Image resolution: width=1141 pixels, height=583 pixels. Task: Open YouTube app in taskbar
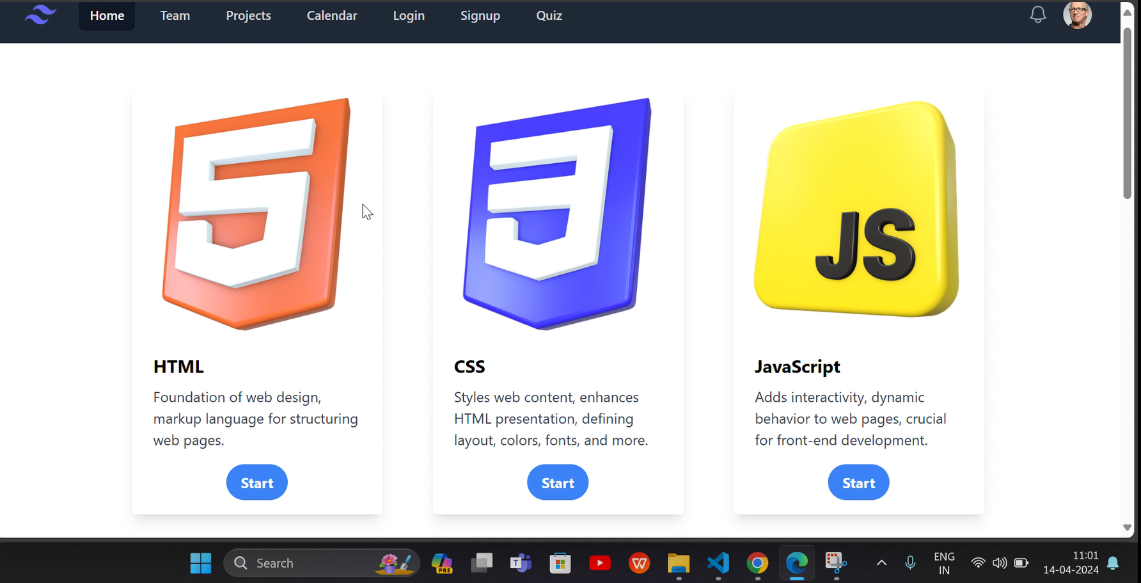[599, 563]
